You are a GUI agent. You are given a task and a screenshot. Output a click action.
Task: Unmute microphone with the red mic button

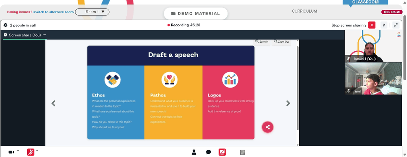tap(31, 152)
